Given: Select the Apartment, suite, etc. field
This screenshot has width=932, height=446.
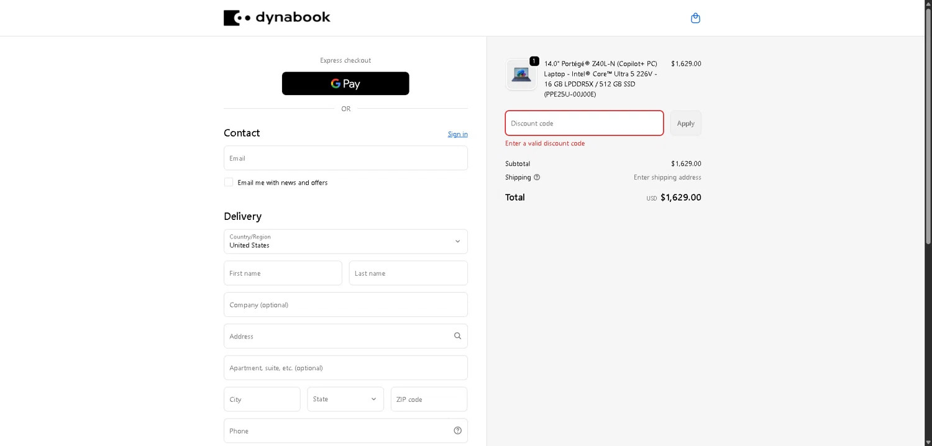Looking at the screenshot, I should (345, 368).
